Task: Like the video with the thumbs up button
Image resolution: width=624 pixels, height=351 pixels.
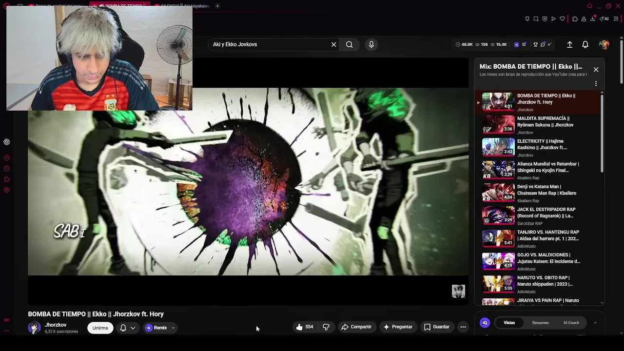Action: pos(305,327)
